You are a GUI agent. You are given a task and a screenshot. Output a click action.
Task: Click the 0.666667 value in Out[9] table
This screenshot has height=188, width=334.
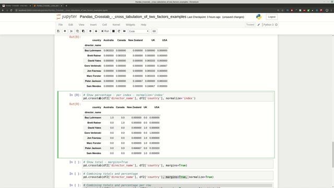click(x=136, y=148)
